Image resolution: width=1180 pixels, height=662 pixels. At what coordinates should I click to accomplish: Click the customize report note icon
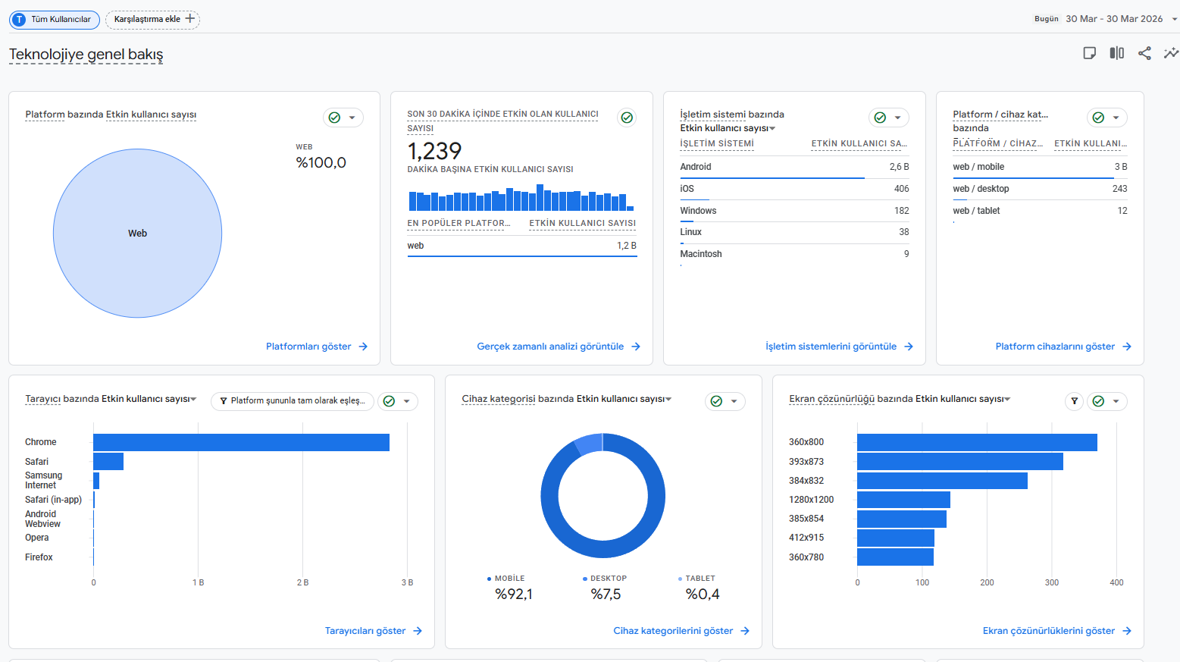coord(1090,53)
